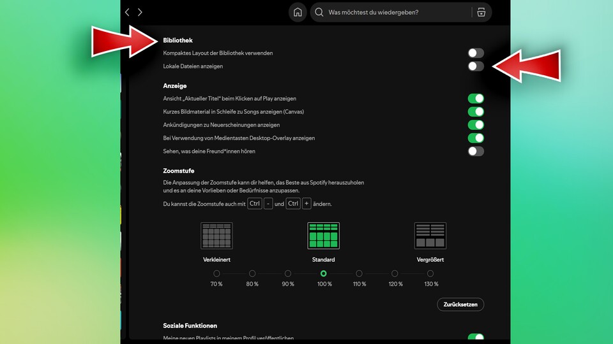
Task: Click the 'Vergrößert' label
Action: click(430, 260)
